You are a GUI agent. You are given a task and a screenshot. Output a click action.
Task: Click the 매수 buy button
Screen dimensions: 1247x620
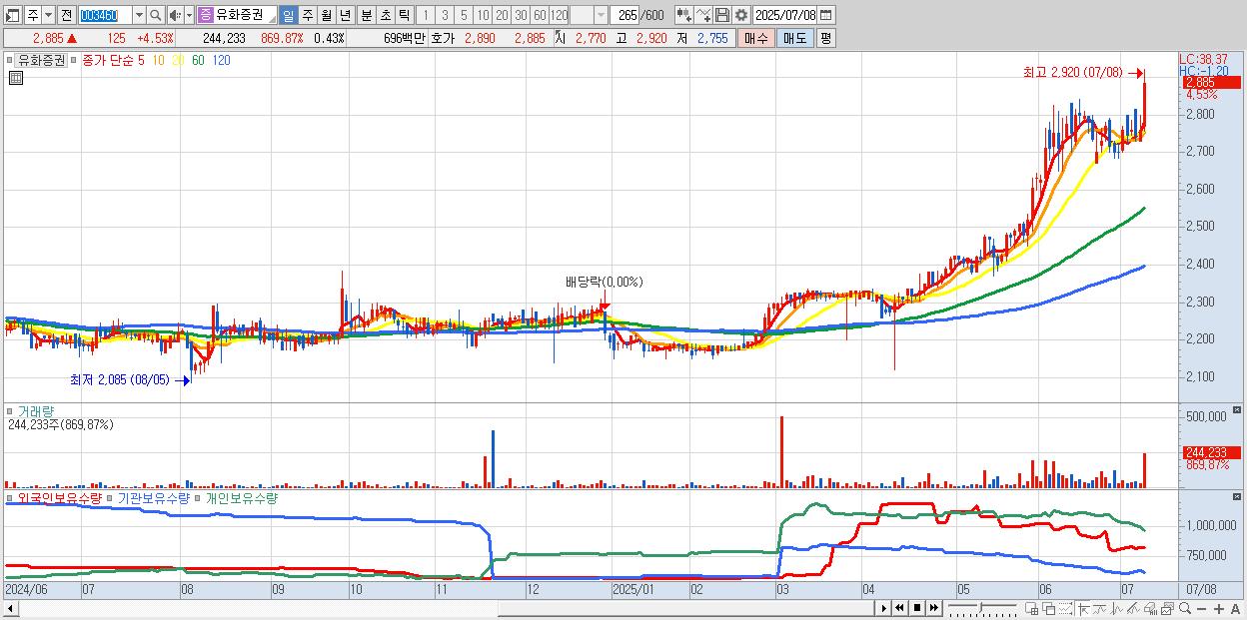(755, 38)
